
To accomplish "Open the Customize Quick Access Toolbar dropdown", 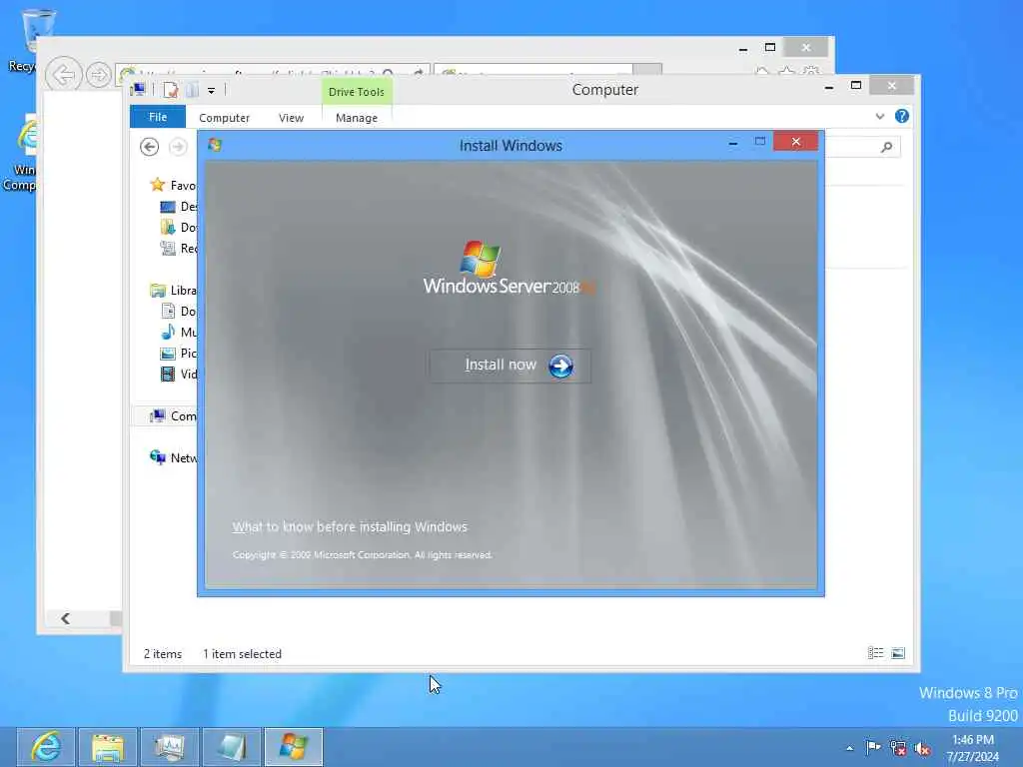I will click(212, 91).
